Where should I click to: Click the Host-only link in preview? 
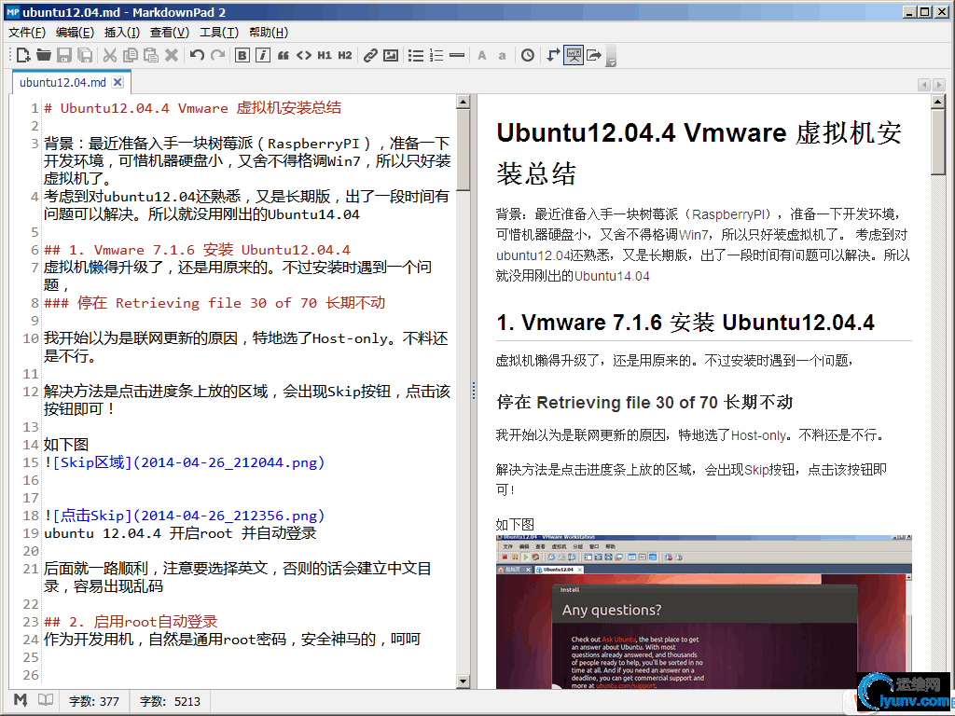758,435
